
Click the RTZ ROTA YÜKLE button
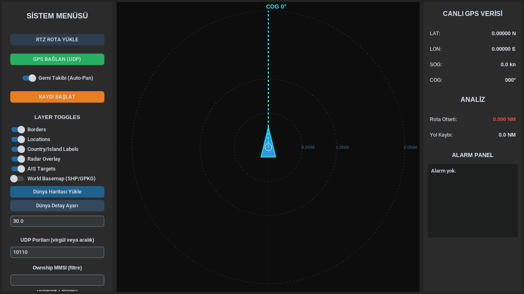pyautogui.click(x=57, y=40)
